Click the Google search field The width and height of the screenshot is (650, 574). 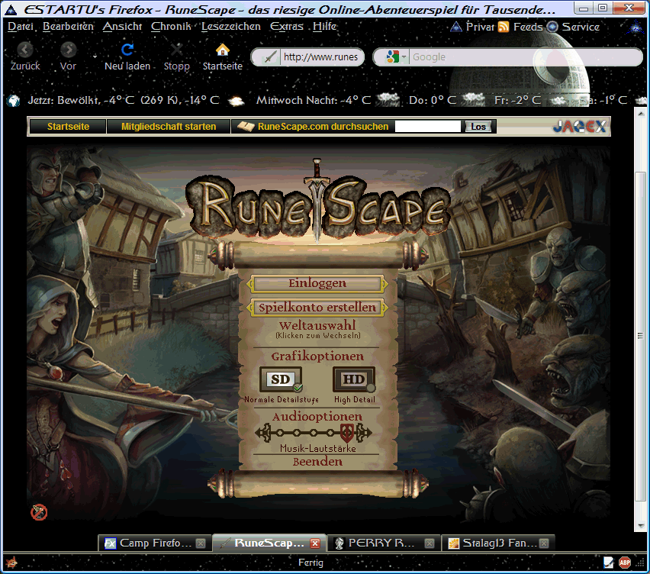(x=524, y=56)
